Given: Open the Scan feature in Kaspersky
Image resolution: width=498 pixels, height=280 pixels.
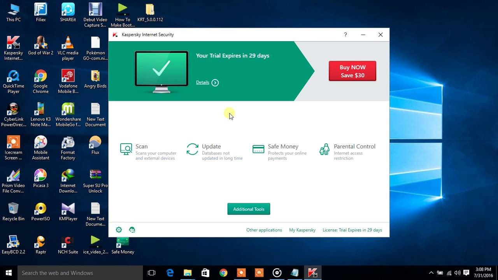Looking at the screenshot, I should [148, 151].
